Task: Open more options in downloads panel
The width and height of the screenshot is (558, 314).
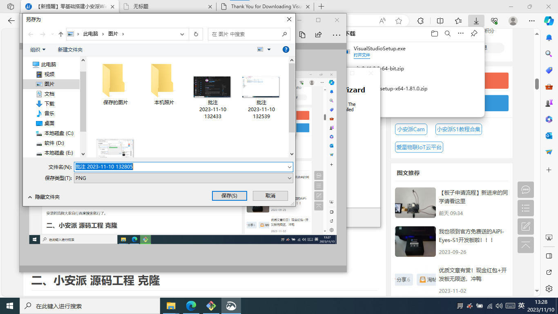Action: tap(461, 34)
